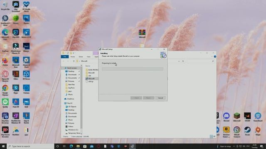Select This PC in navigation pane
The height and width of the screenshot is (149, 266).
pos(70,103)
